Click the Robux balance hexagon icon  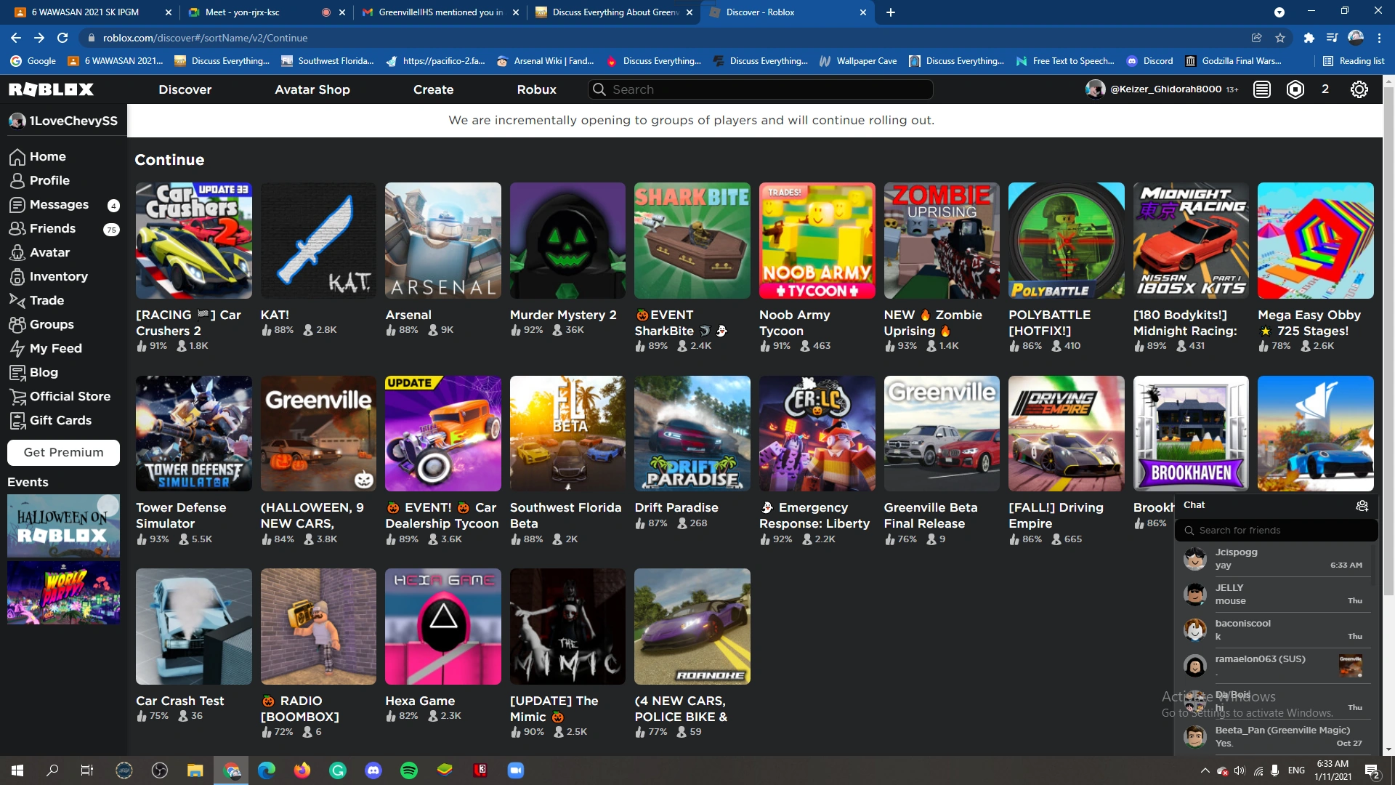coord(1295,89)
